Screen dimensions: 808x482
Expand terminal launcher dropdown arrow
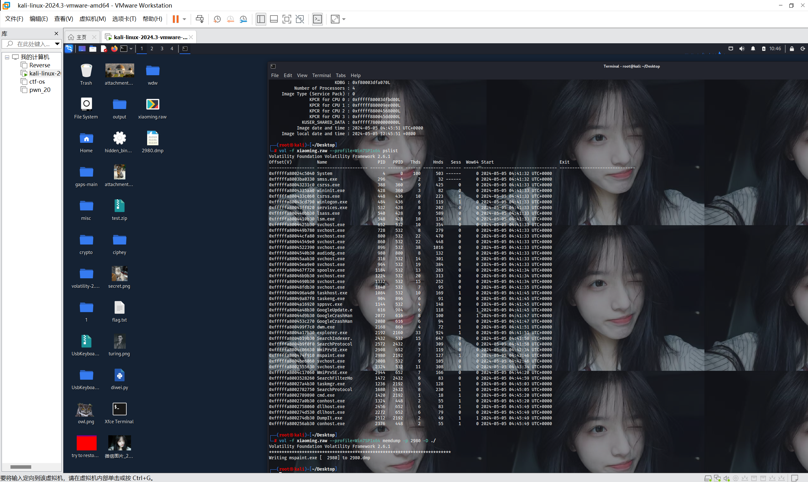pyautogui.click(x=131, y=49)
